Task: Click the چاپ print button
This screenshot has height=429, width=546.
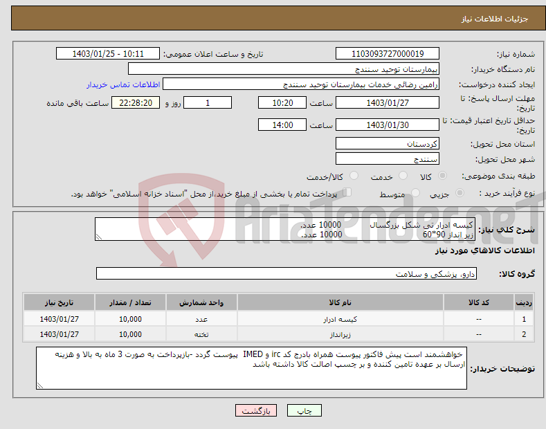Action: click(304, 411)
